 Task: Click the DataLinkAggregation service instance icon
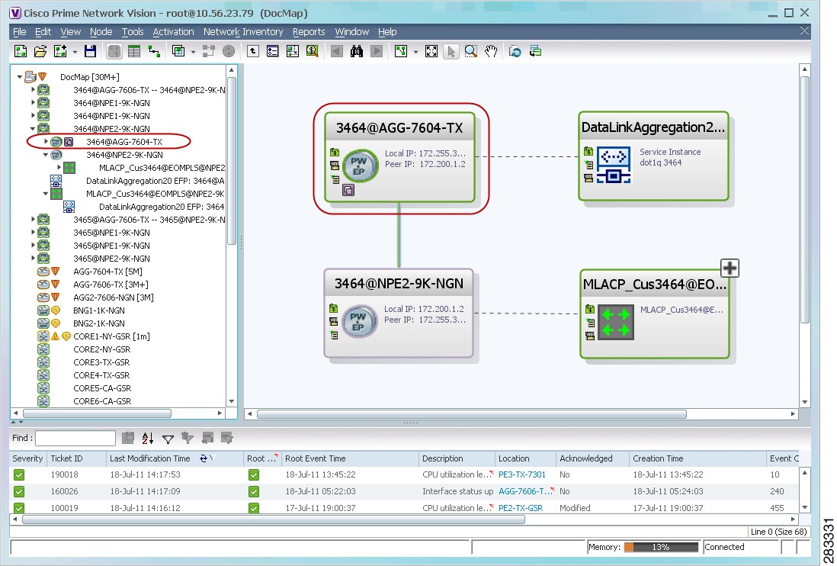click(x=614, y=166)
